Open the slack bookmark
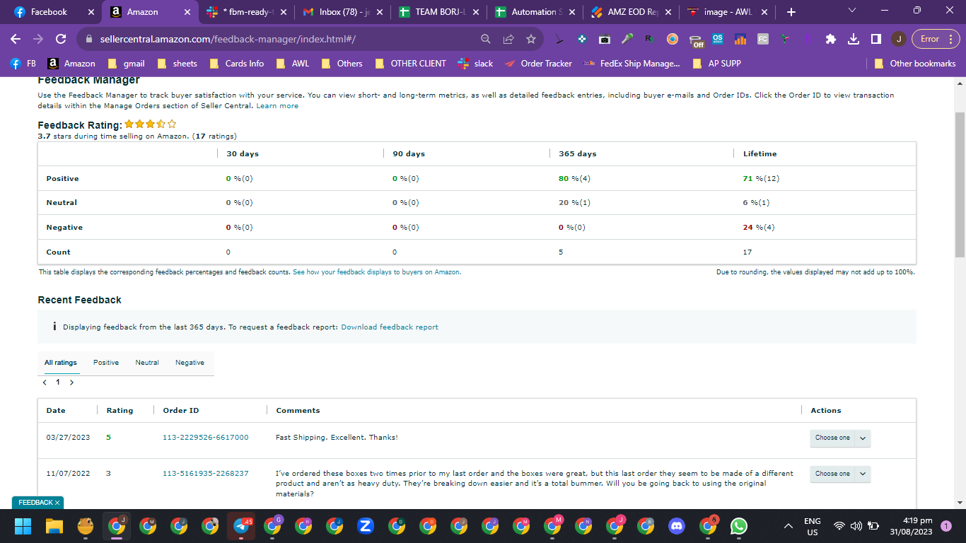 476,64
